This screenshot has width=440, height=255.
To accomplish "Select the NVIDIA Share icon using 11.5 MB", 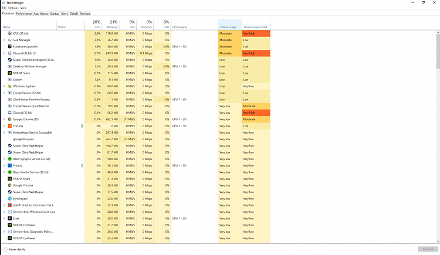I will (x=9, y=73).
